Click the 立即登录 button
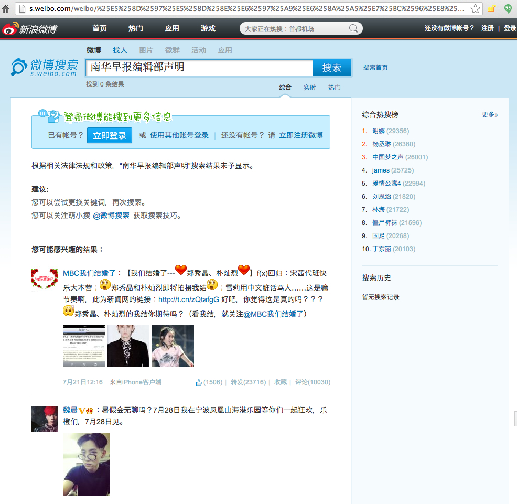The image size is (517, 504). point(110,135)
